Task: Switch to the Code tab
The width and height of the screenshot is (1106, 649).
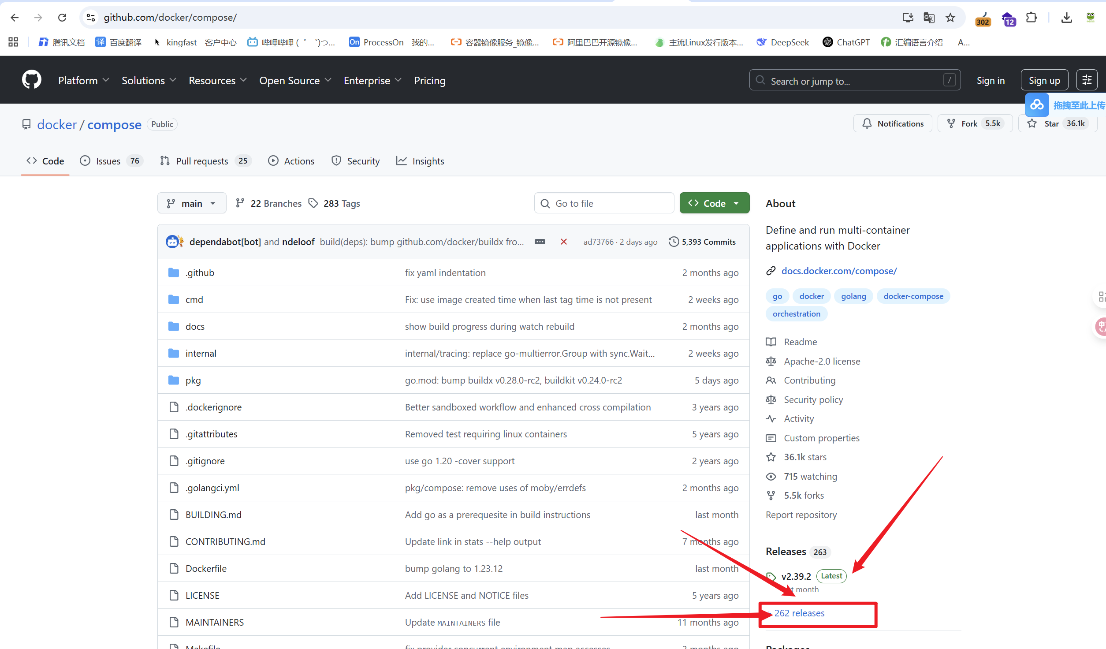Action: coord(45,161)
